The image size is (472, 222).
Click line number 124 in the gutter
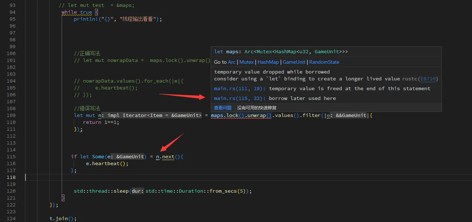point(11,218)
